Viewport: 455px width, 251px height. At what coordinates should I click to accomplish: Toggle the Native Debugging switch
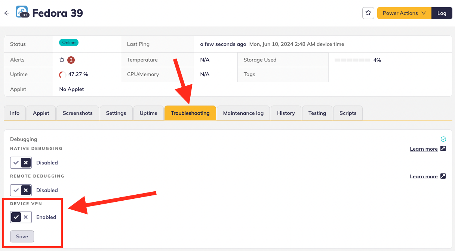pyautogui.click(x=21, y=163)
